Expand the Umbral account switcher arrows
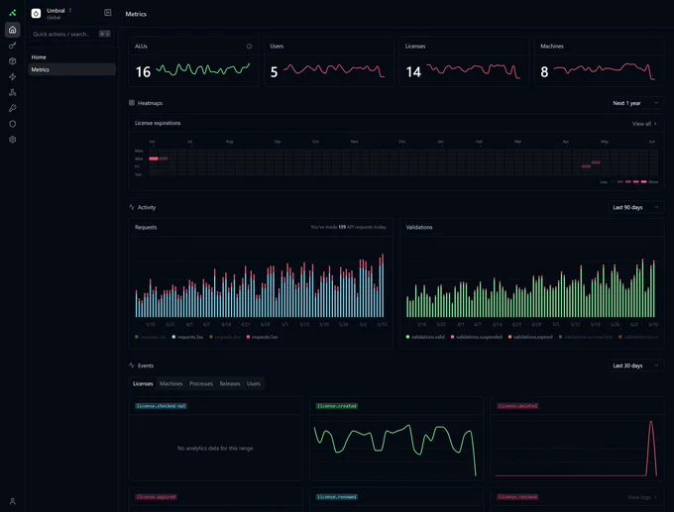Viewport: 674px width, 512px height. pos(70,10)
